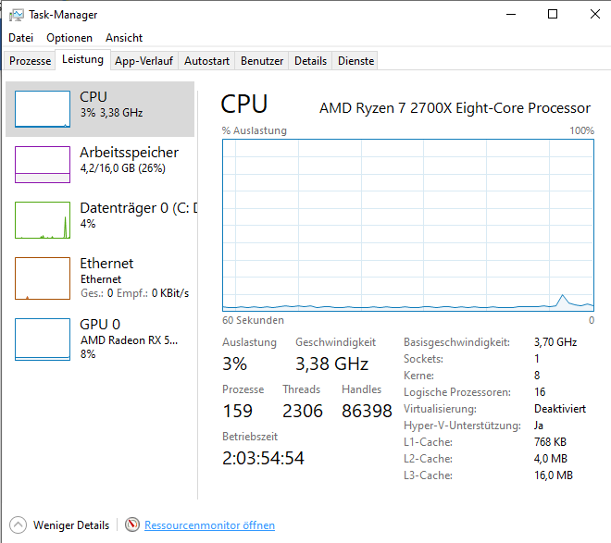This screenshot has width=611, height=543.
Task: Open the Ansicht menu
Action: (124, 38)
